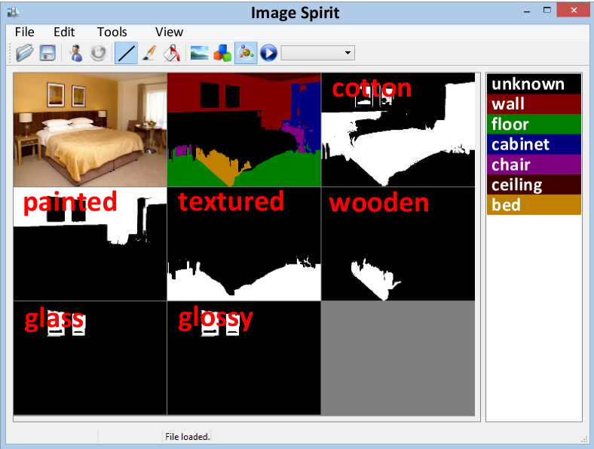594x449 pixels.
Task: Select the floor label swatch
Action: 534,124
